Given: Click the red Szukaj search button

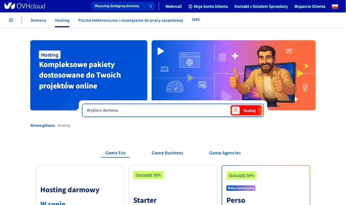Looking at the screenshot, I should [x=247, y=111].
